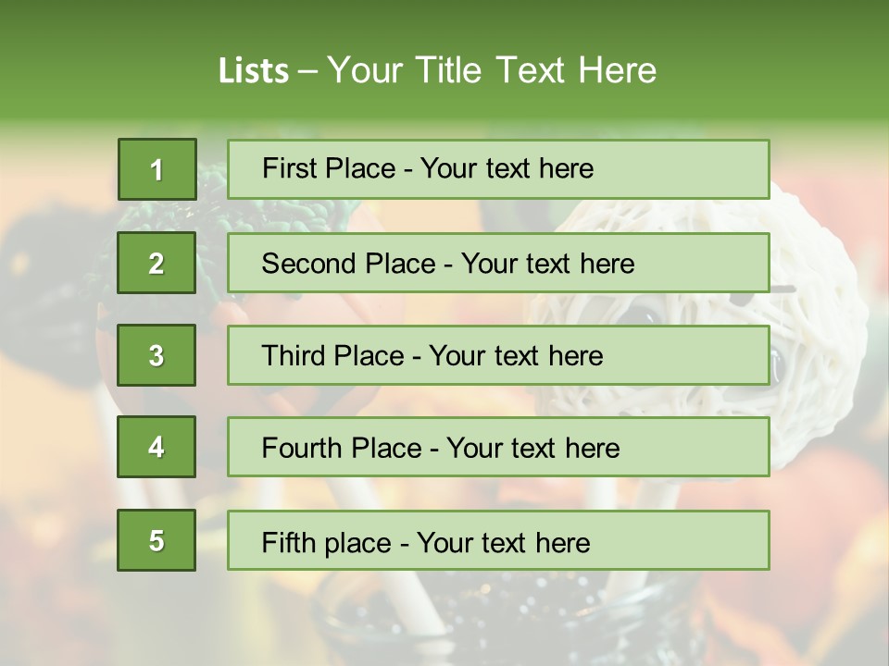
Task: Click 'Your text here' in Second Place row
Action: (547, 264)
